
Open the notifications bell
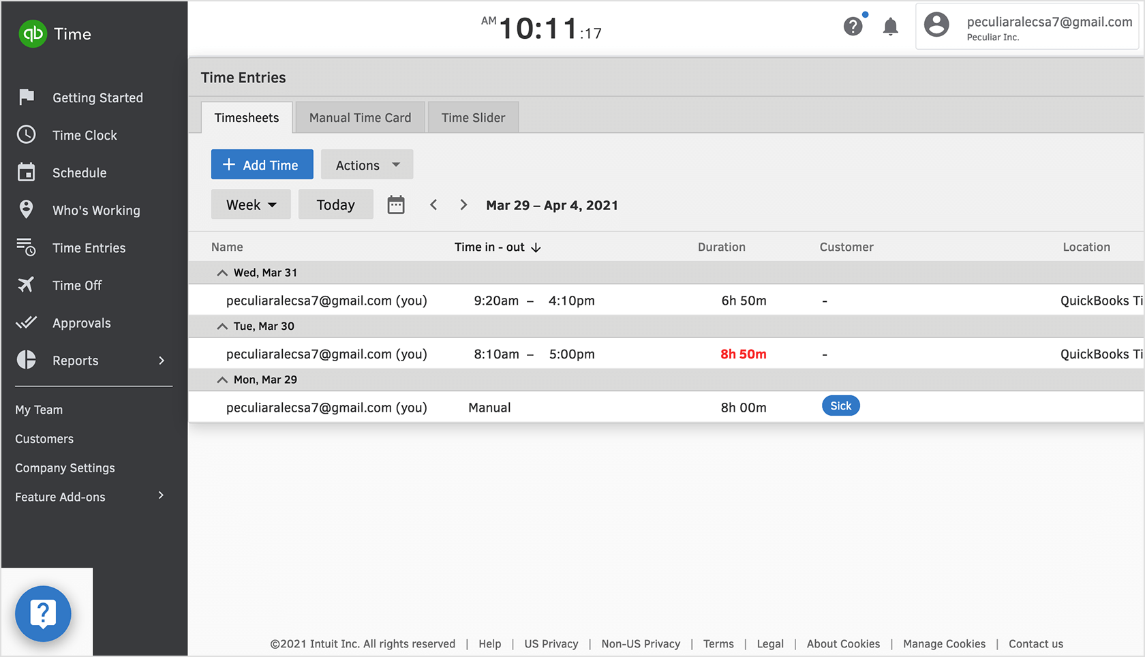890,26
